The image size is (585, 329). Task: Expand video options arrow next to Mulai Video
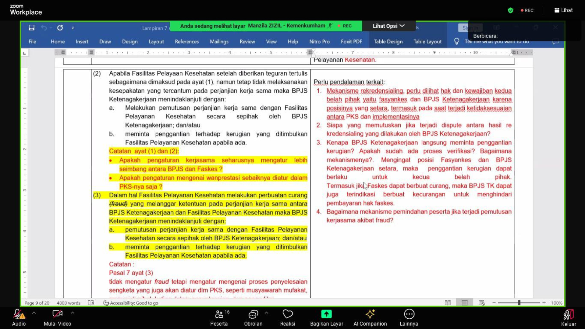point(72,313)
